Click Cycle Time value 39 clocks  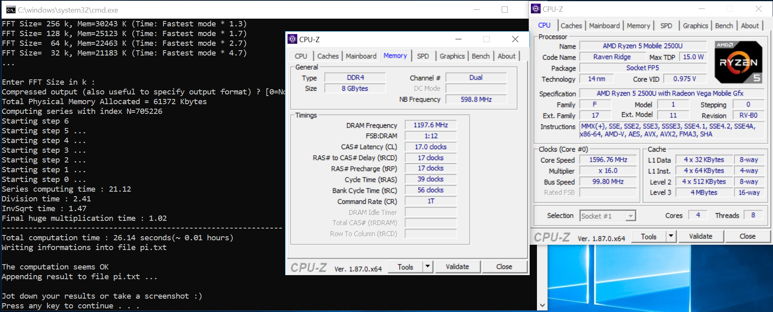431,179
